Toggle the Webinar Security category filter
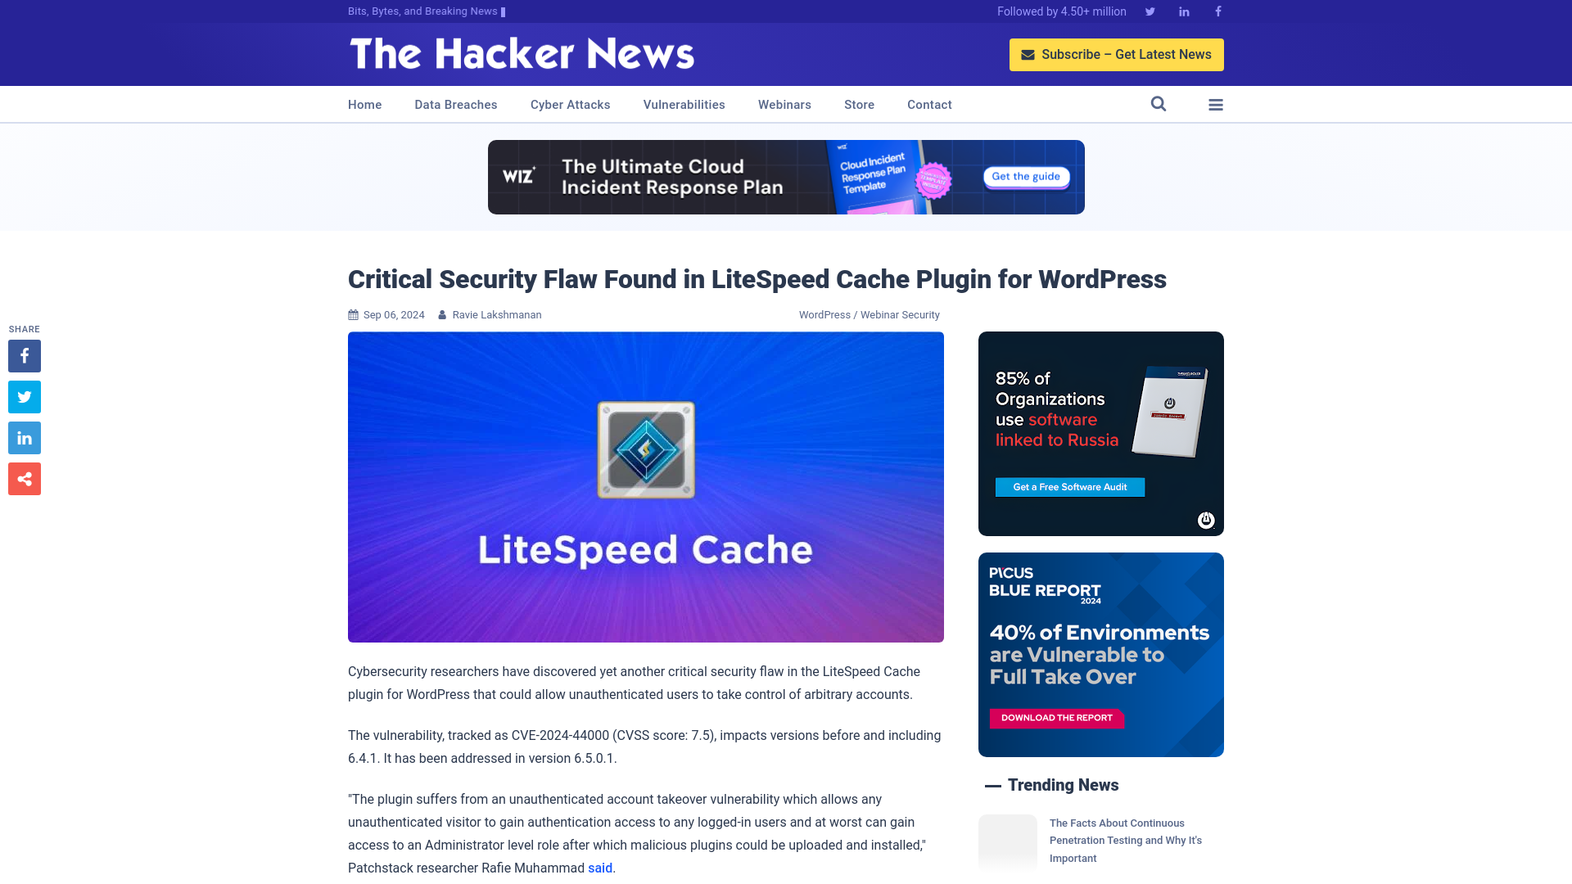Image resolution: width=1572 pixels, height=884 pixels. pos(899,314)
